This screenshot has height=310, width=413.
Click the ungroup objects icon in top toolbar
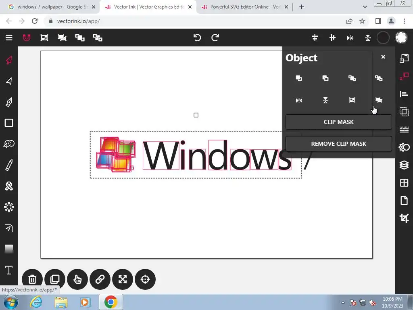pos(62,38)
